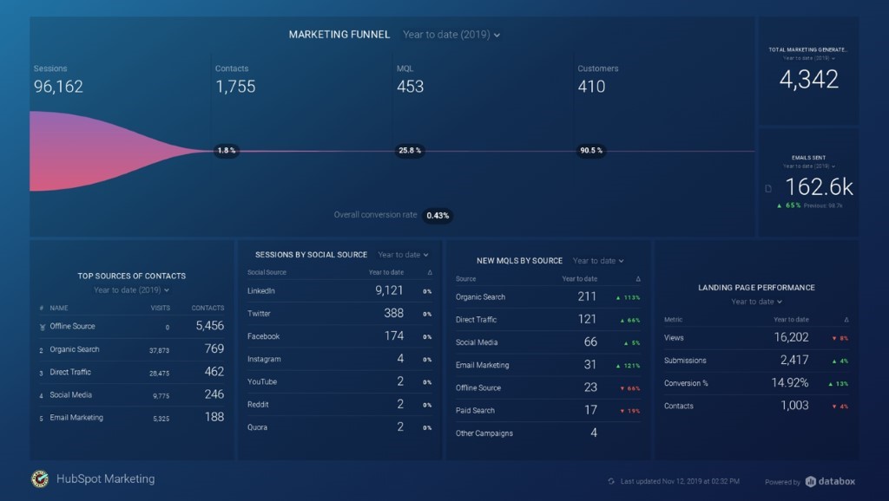Click the 113% change for Organic Search
The image size is (889, 501).
click(629, 298)
